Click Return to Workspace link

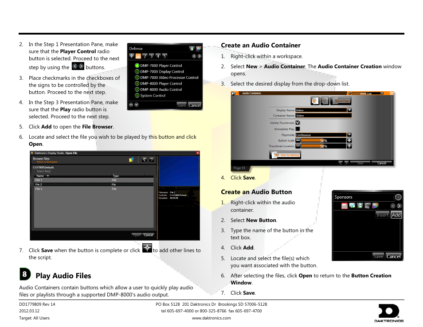click(x=47, y=162)
